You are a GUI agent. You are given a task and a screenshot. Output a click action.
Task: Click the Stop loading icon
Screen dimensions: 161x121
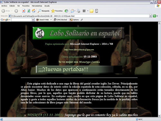point(24,11)
